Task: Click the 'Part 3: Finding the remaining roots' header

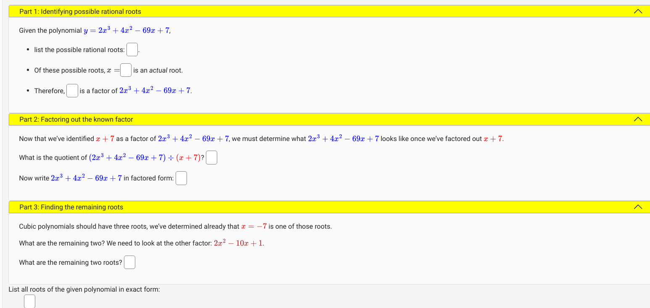Action: (71, 206)
